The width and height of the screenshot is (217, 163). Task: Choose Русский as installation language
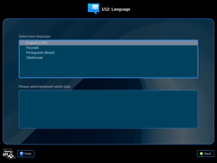(x=108, y=48)
